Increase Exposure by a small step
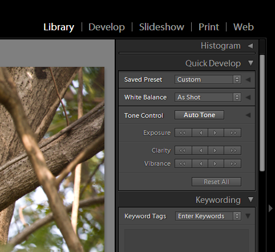This screenshot has width=275, height=252. [x=216, y=133]
